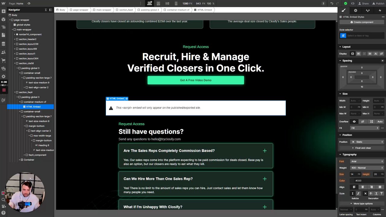Select section_faq4 in the breadcrumb bar

click(x=124, y=10)
